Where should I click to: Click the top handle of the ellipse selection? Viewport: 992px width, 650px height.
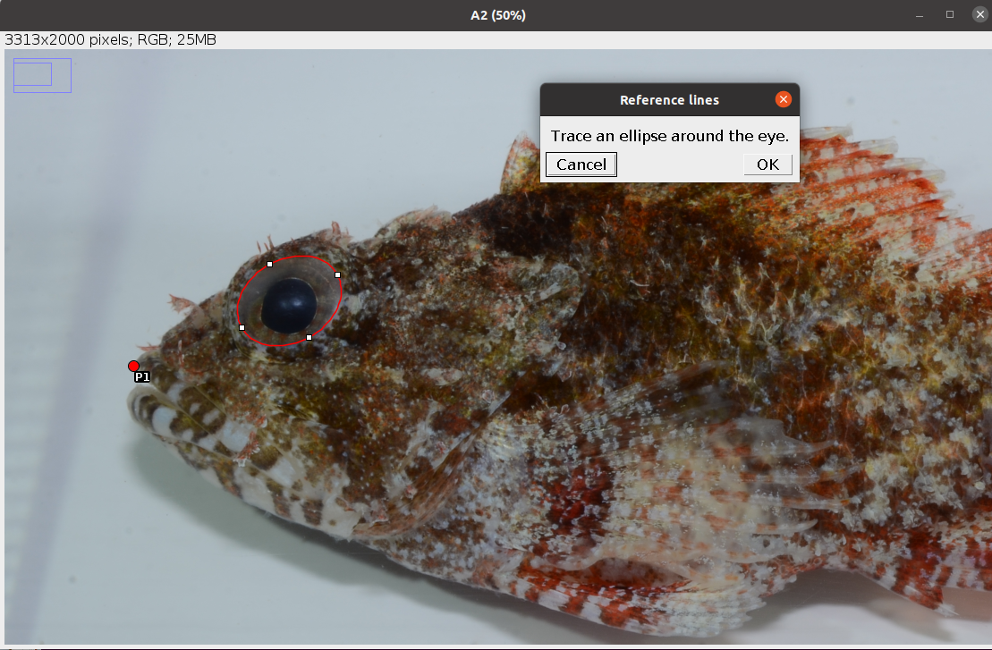point(270,264)
